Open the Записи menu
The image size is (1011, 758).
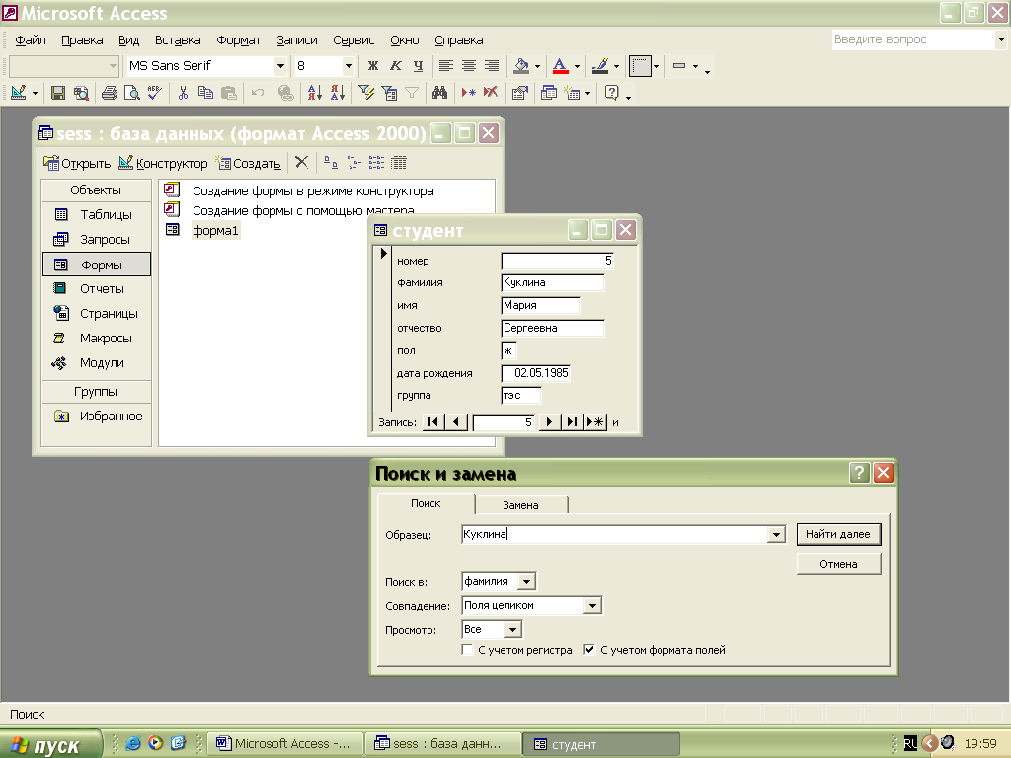pos(296,39)
